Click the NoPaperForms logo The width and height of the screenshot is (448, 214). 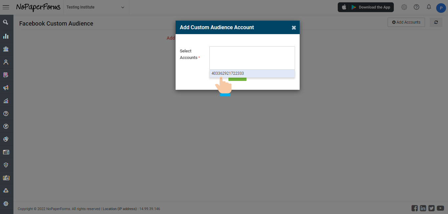[x=38, y=7]
